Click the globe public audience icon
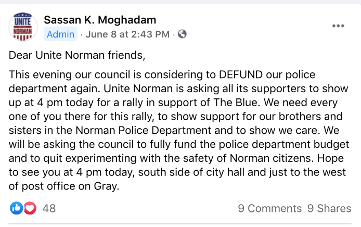Screen dimensions: 361x227 coord(182,34)
